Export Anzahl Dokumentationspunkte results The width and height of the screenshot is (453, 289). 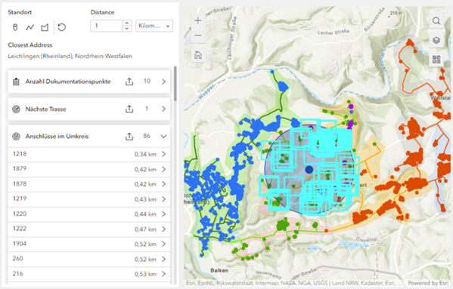coord(129,81)
